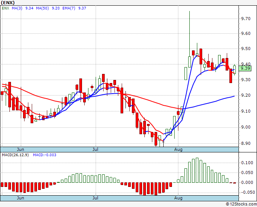This screenshot has height=207, width=257.
Task: Click Jul on the MACD time axis
Action: (95, 198)
